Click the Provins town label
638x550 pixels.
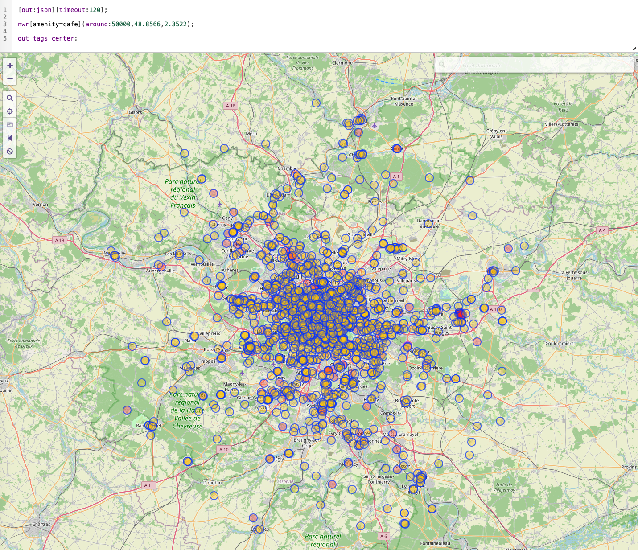[x=629, y=467]
